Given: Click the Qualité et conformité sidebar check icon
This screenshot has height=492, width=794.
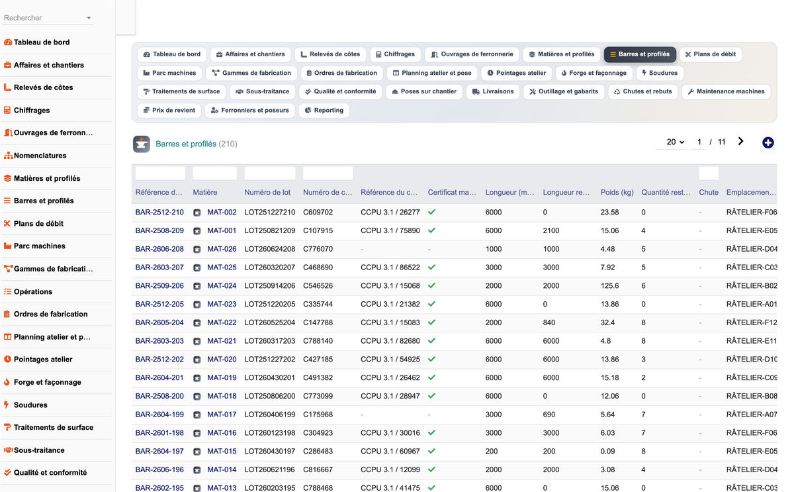Looking at the screenshot, I should [x=8, y=472].
